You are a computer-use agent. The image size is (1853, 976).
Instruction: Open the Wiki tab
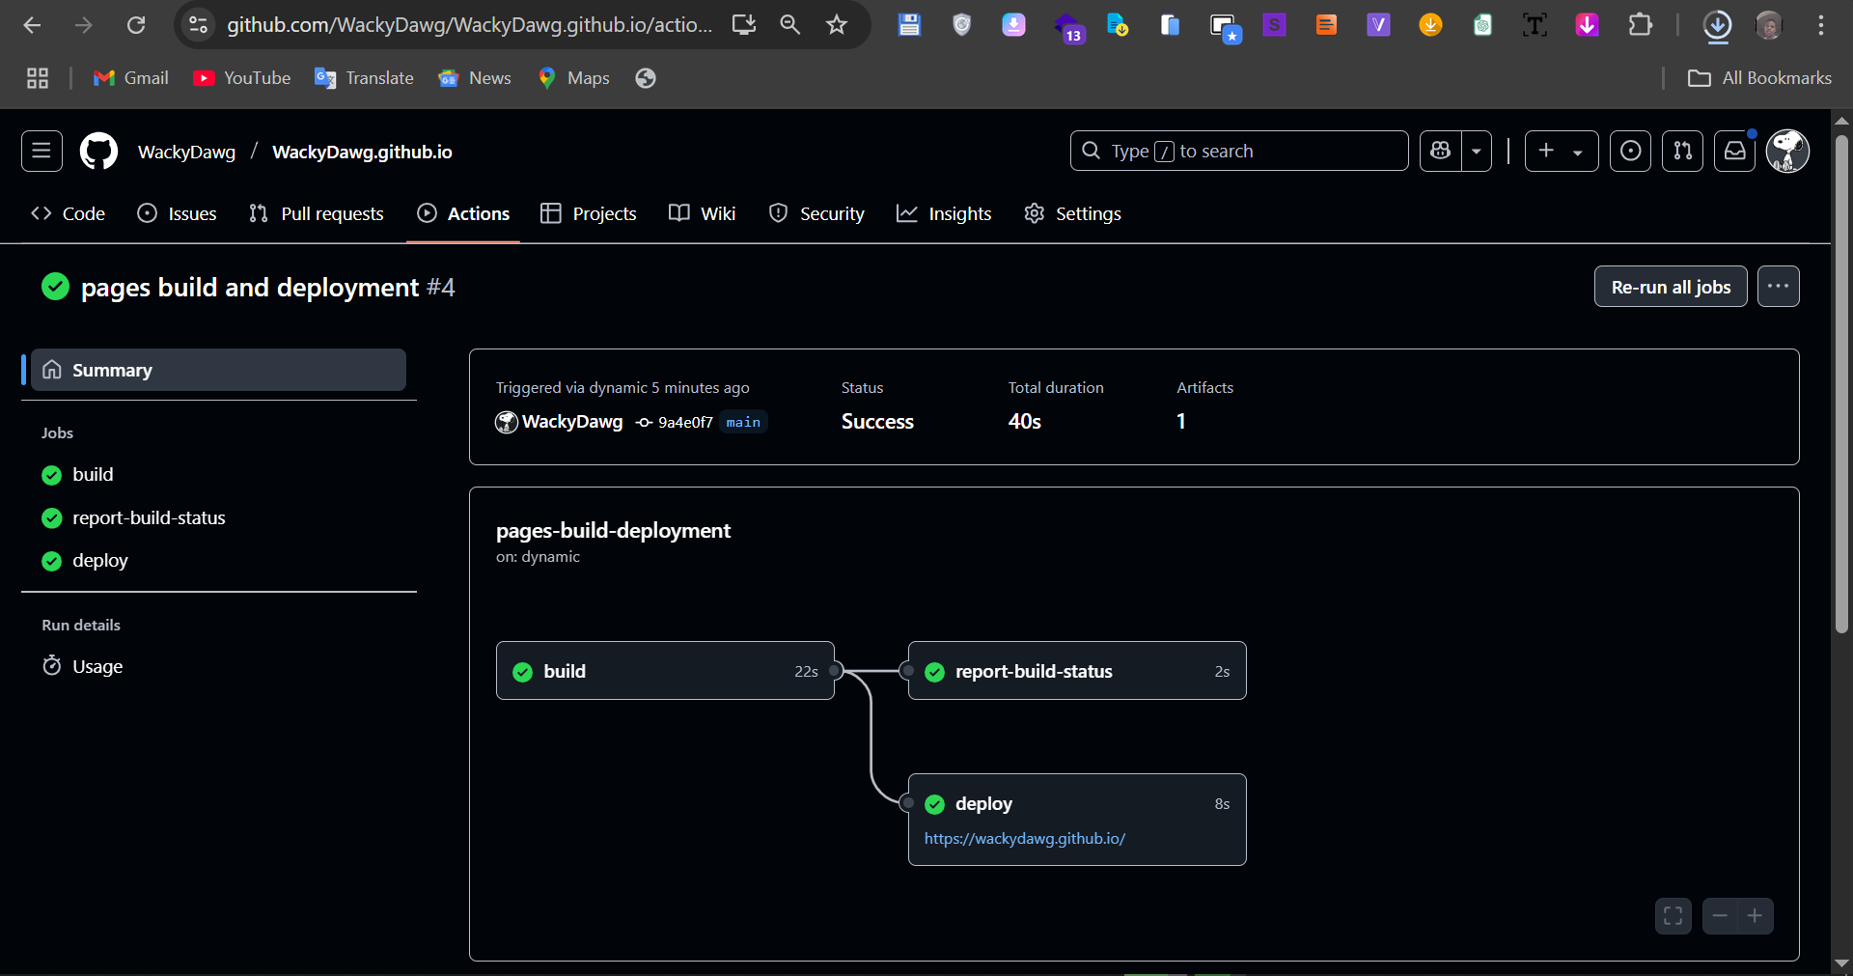(703, 213)
